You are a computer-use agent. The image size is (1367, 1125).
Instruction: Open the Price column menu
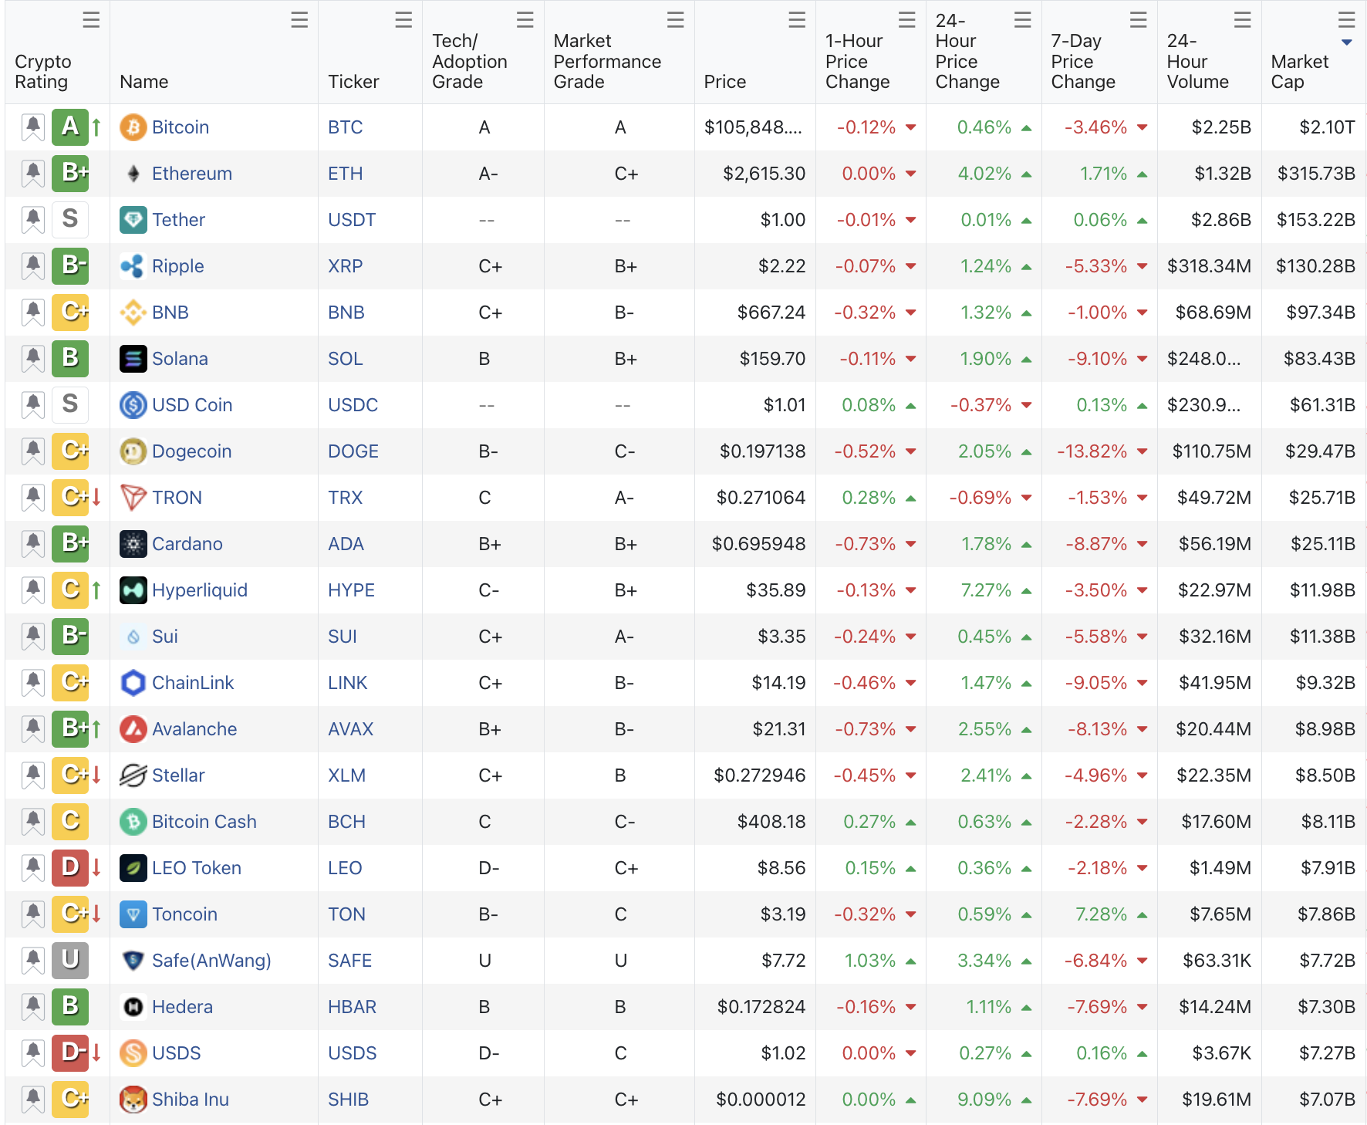pyautogui.click(x=797, y=20)
